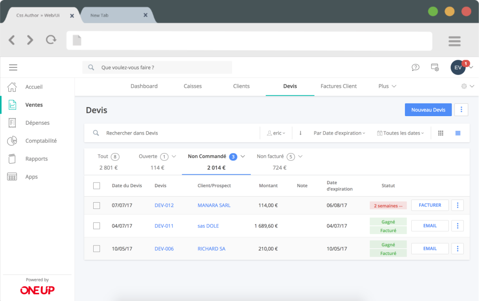
Task: Click the sort direction arrow icon
Action: tap(300, 133)
